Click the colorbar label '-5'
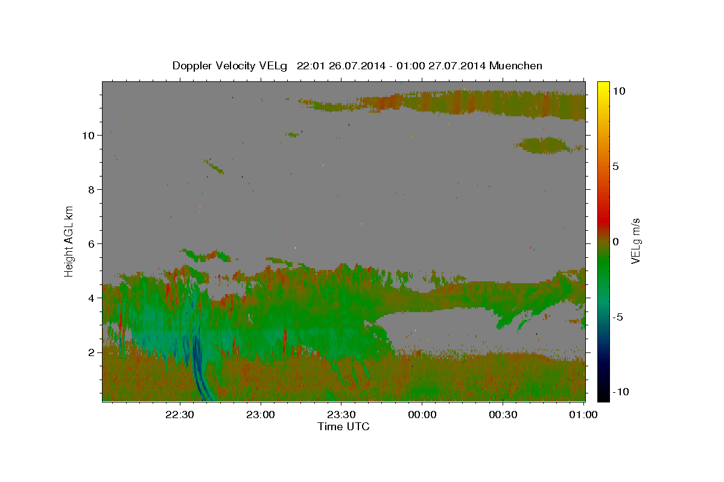The width and height of the screenshot is (724, 482). (618, 317)
